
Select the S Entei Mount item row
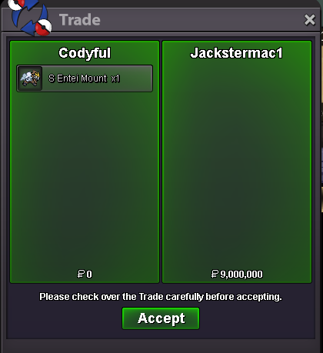(x=85, y=78)
